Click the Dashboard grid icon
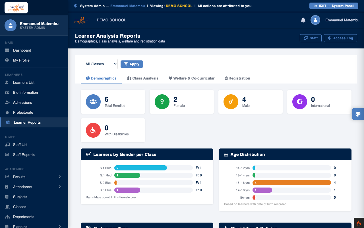Viewport: 364px width, 228px height. click(7, 50)
